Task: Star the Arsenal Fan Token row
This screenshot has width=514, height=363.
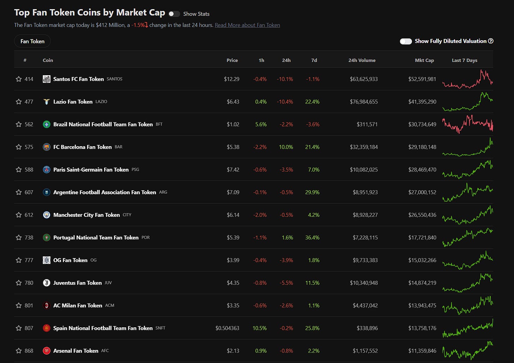Action: [x=19, y=351]
